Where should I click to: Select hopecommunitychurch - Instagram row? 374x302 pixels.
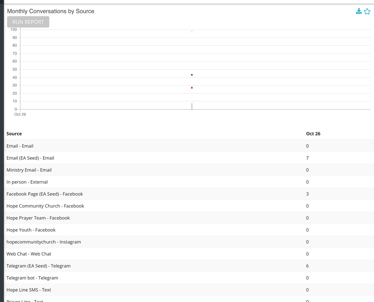(x=189, y=242)
